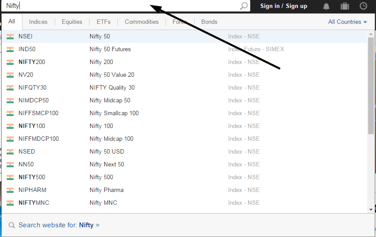
Task: Click India flag next to NSEI
Action: [10, 37]
